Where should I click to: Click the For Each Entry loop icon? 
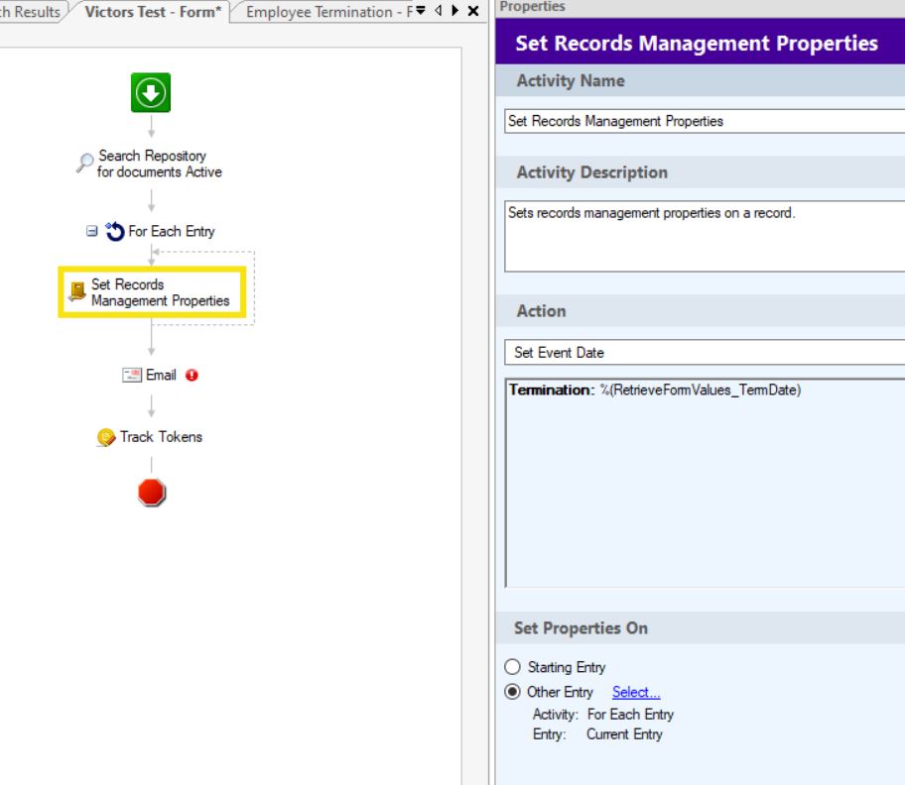[x=115, y=231]
